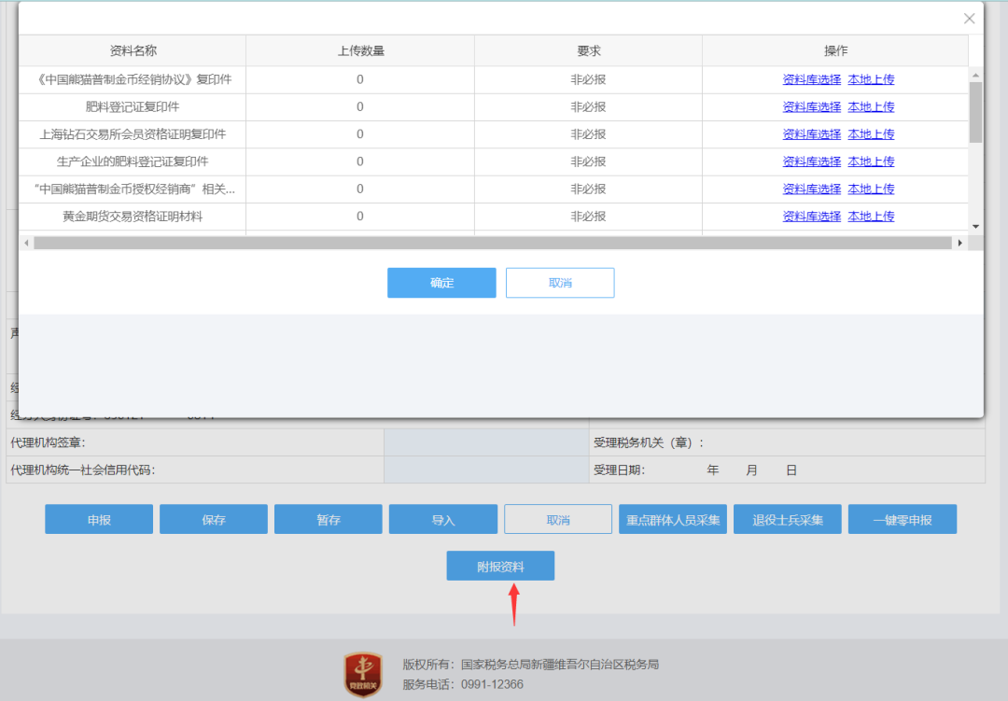The image size is (1008, 701).
Task: Click 本地上传 for 生产企业的肥料登记证复印件
Action: coord(871,161)
